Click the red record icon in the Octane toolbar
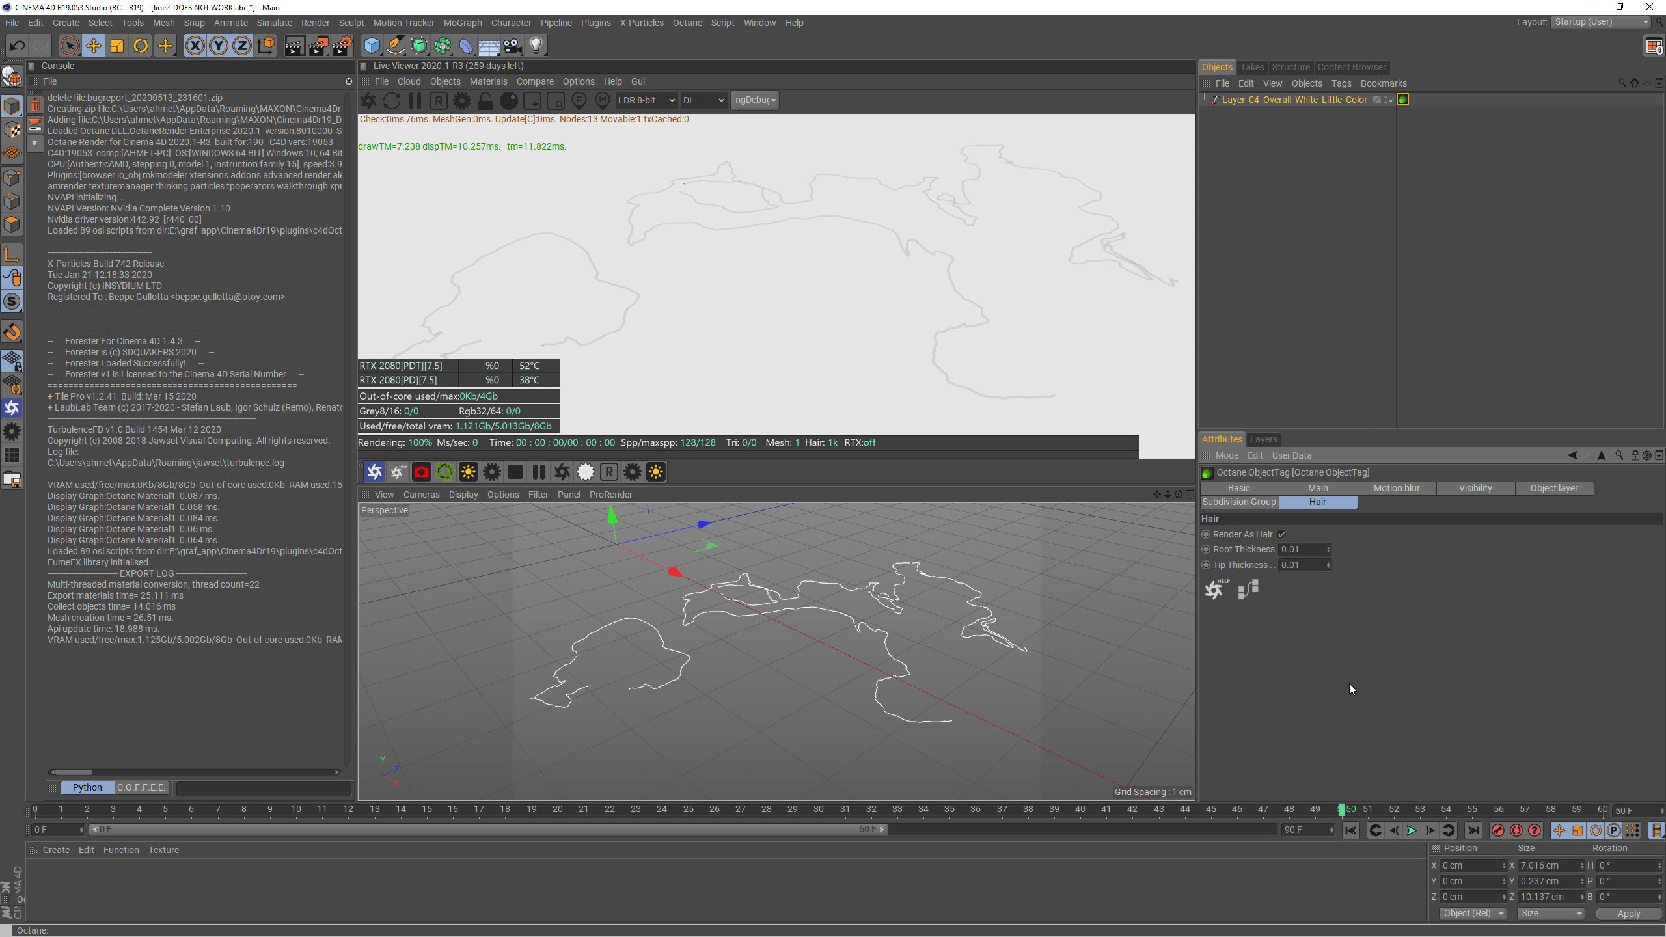This screenshot has height=937, width=1666. [x=422, y=472]
